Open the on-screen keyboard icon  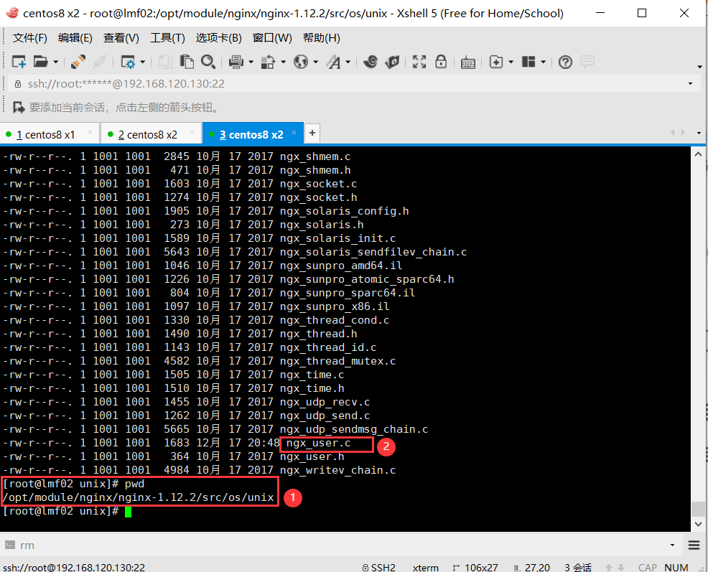point(467,62)
